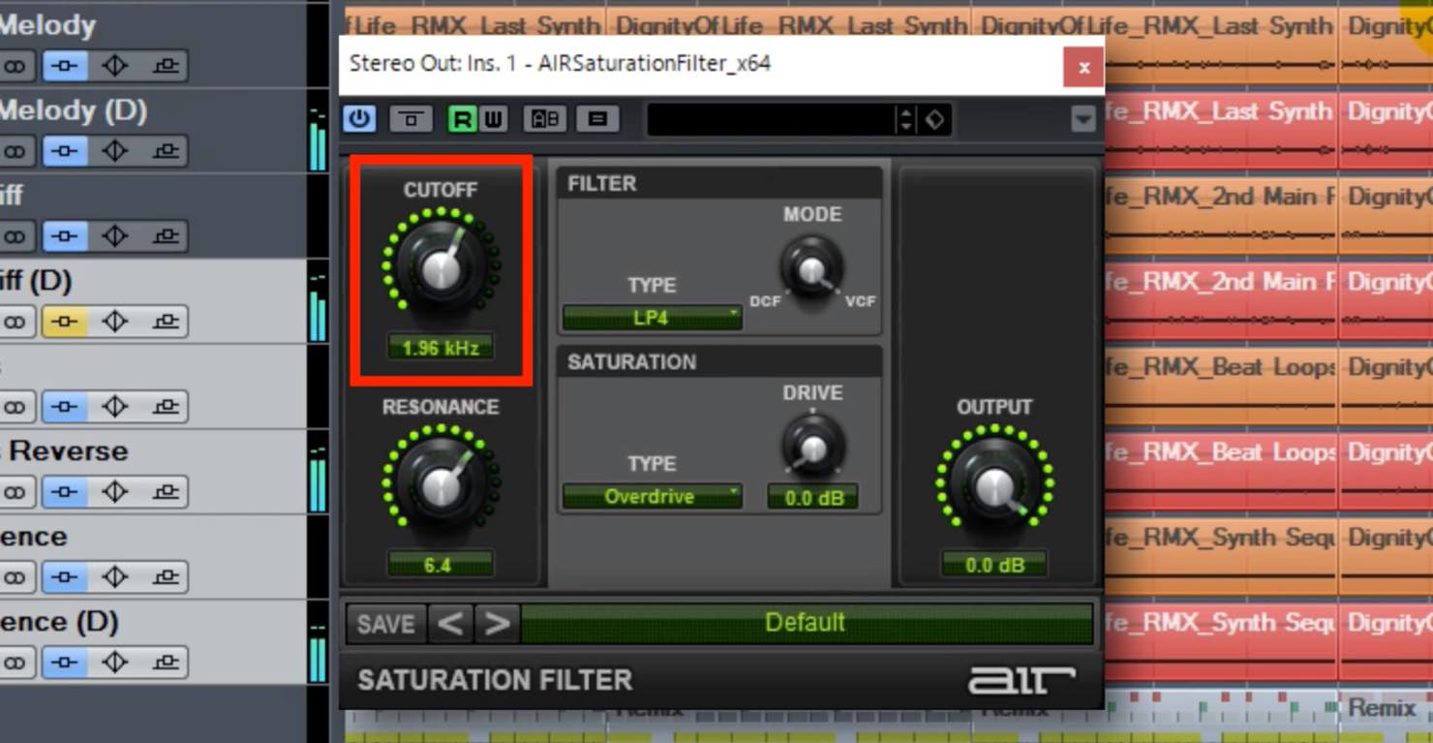
Task: Select the Melody (D) track name
Action: (x=74, y=110)
